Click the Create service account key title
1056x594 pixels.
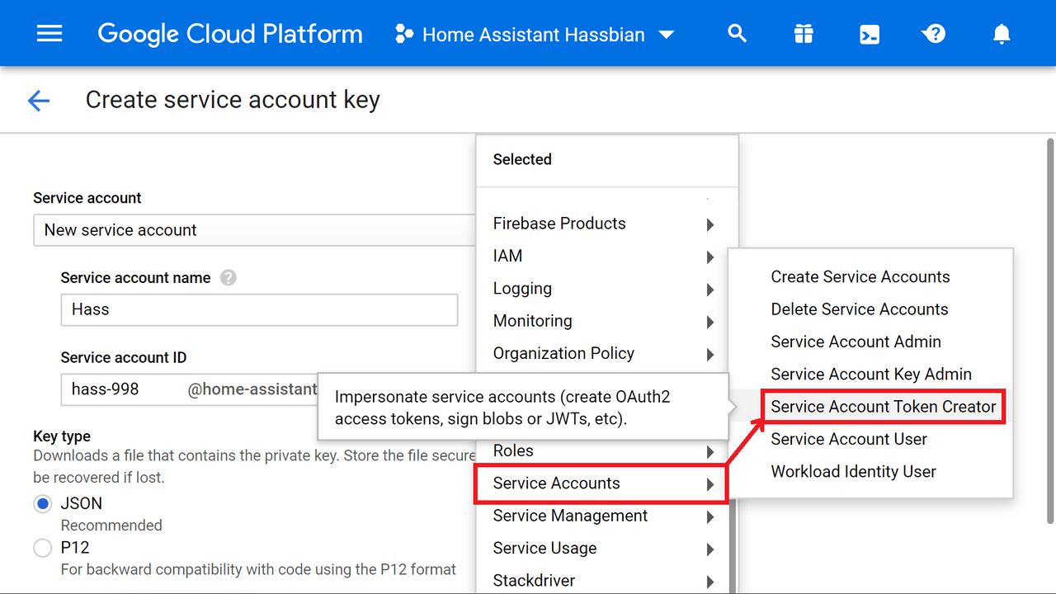tap(233, 100)
